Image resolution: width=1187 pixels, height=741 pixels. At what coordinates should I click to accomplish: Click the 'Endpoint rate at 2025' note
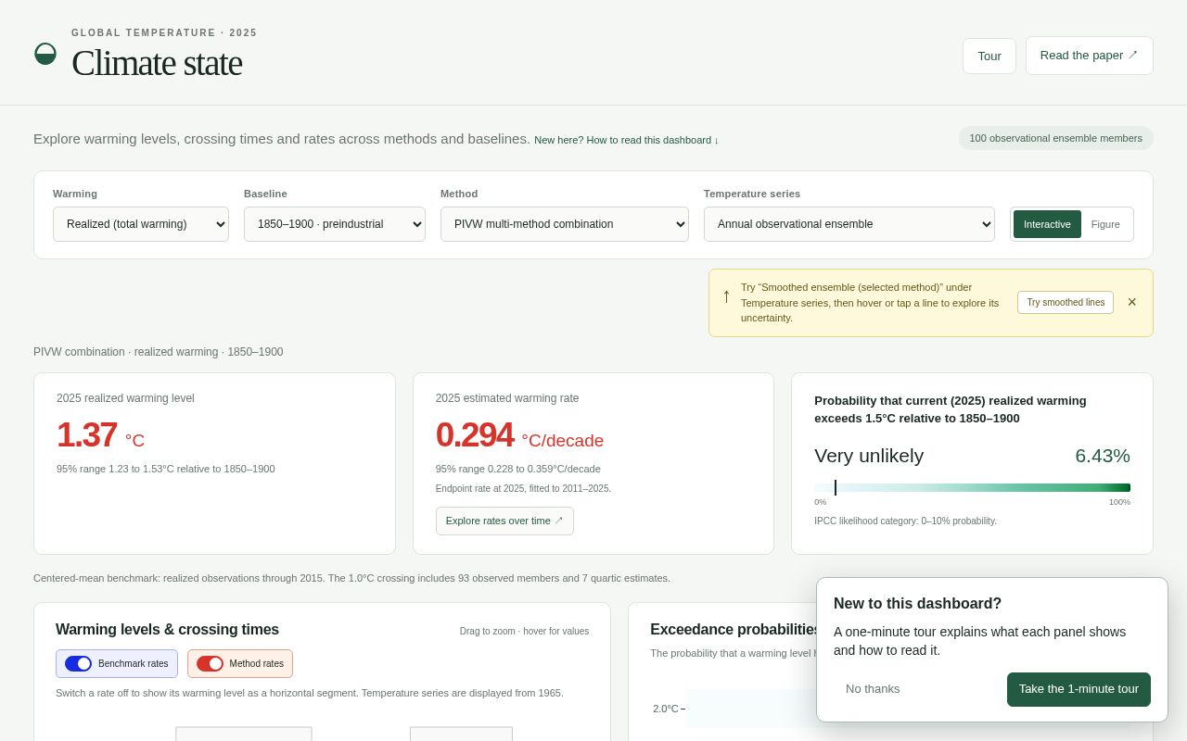coord(523,488)
